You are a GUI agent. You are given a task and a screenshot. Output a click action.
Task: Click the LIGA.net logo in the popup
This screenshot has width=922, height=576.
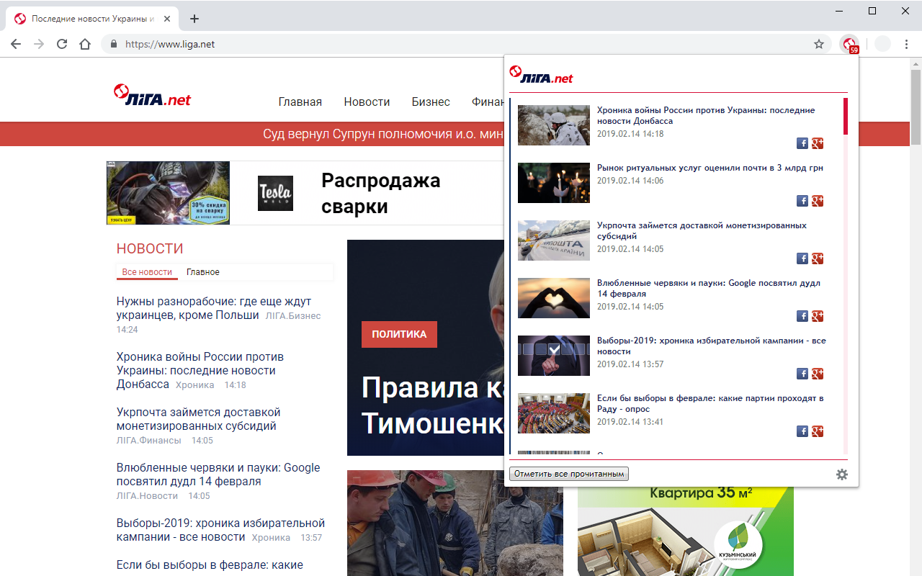point(541,75)
